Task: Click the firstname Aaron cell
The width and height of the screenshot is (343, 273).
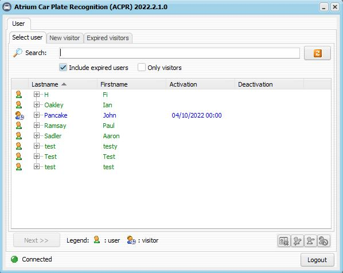Action: [111, 136]
